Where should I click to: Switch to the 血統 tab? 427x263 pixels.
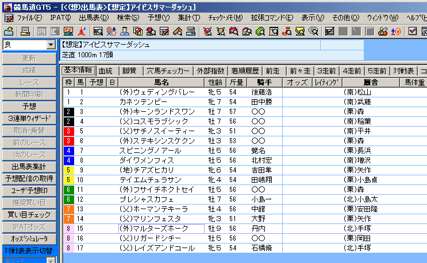[x=106, y=70]
